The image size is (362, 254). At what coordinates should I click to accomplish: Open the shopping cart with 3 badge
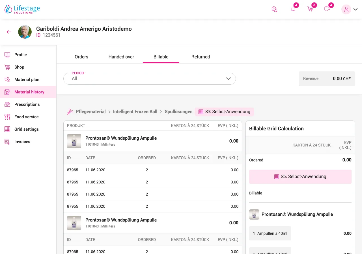tap(310, 9)
